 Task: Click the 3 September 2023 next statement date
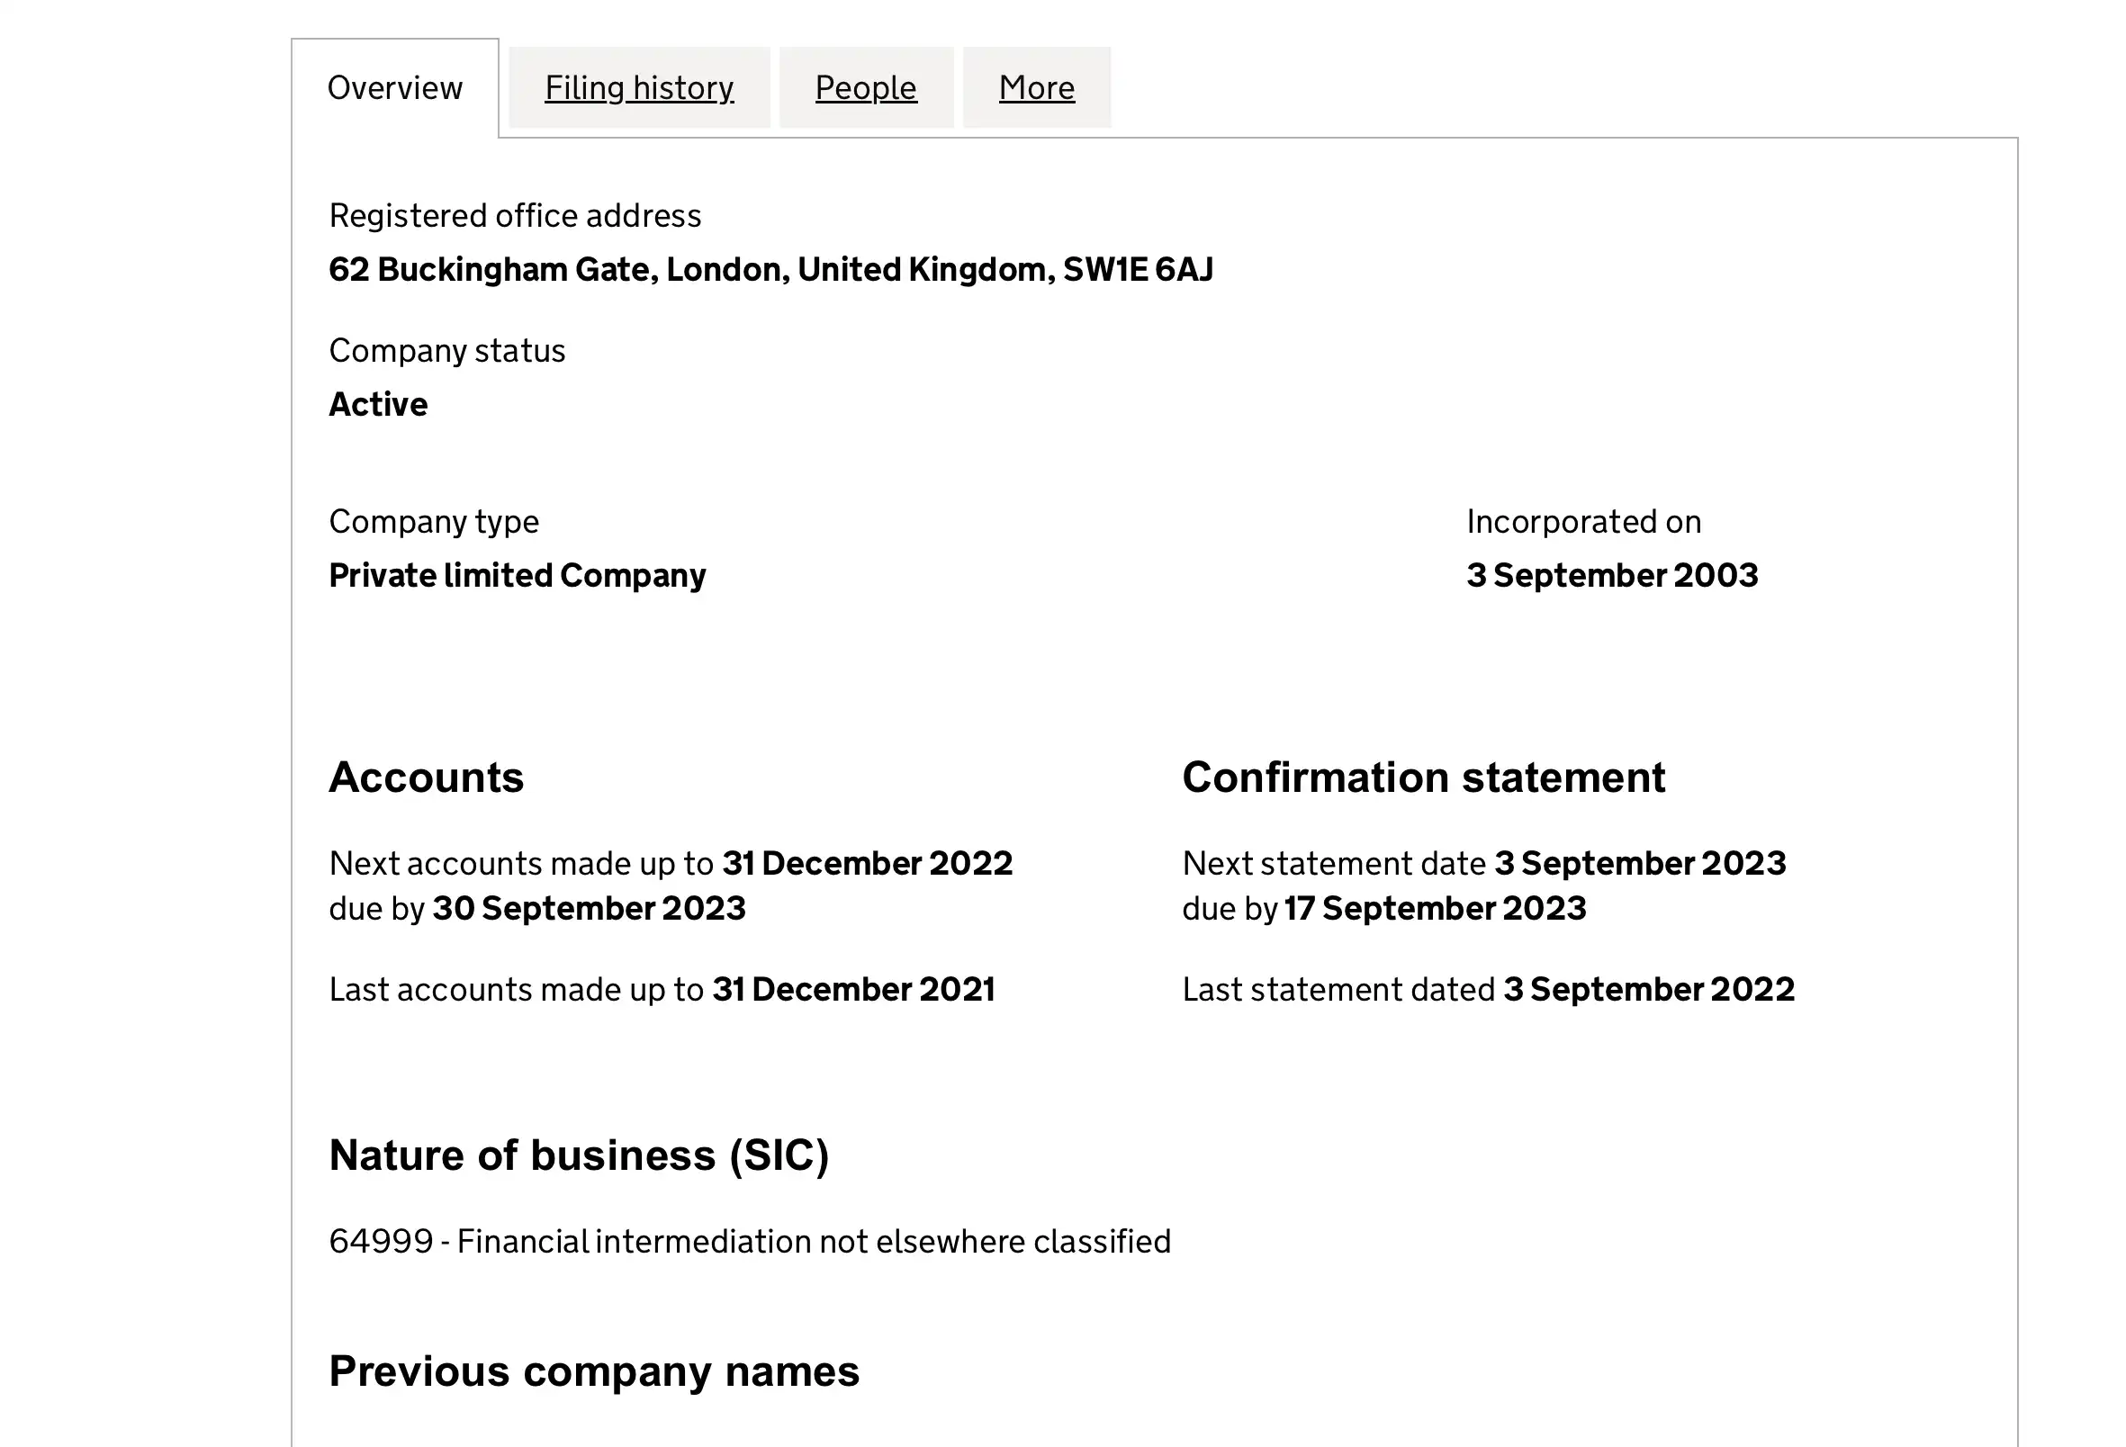[1640, 864]
